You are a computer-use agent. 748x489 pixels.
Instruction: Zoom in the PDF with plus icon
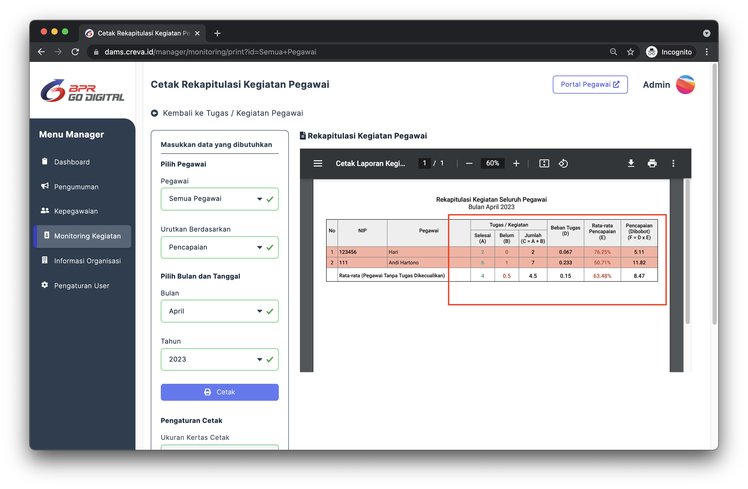(516, 163)
